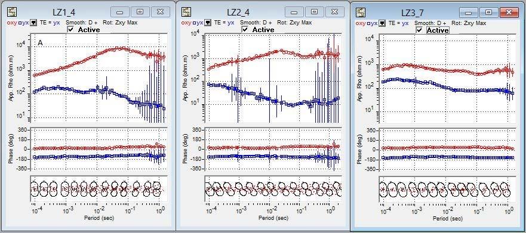This screenshot has height=233, width=526.
Task: Toggle the red xy curve legend in LZ1_4
Action: click(12, 23)
